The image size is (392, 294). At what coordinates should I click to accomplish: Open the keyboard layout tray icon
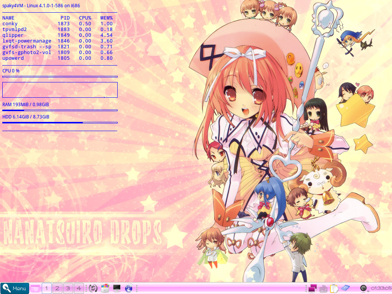[323, 289]
